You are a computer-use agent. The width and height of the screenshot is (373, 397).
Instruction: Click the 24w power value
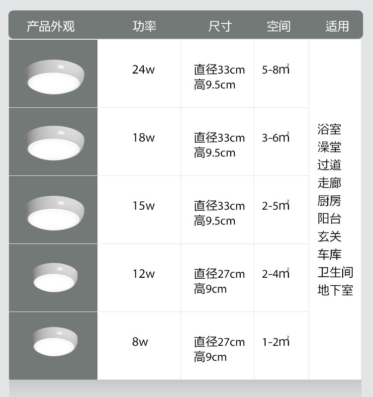(x=143, y=70)
